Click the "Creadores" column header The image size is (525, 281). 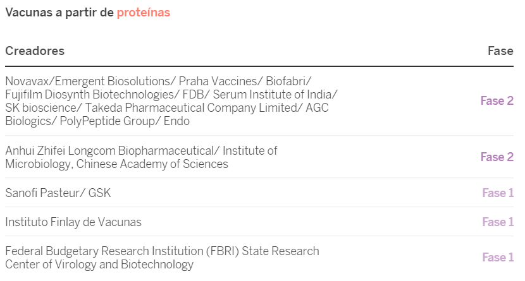tap(35, 51)
